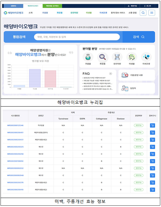Choose the 미생물 category icon
Viewport: 161px width, 207px height.
tap(131, 57)
